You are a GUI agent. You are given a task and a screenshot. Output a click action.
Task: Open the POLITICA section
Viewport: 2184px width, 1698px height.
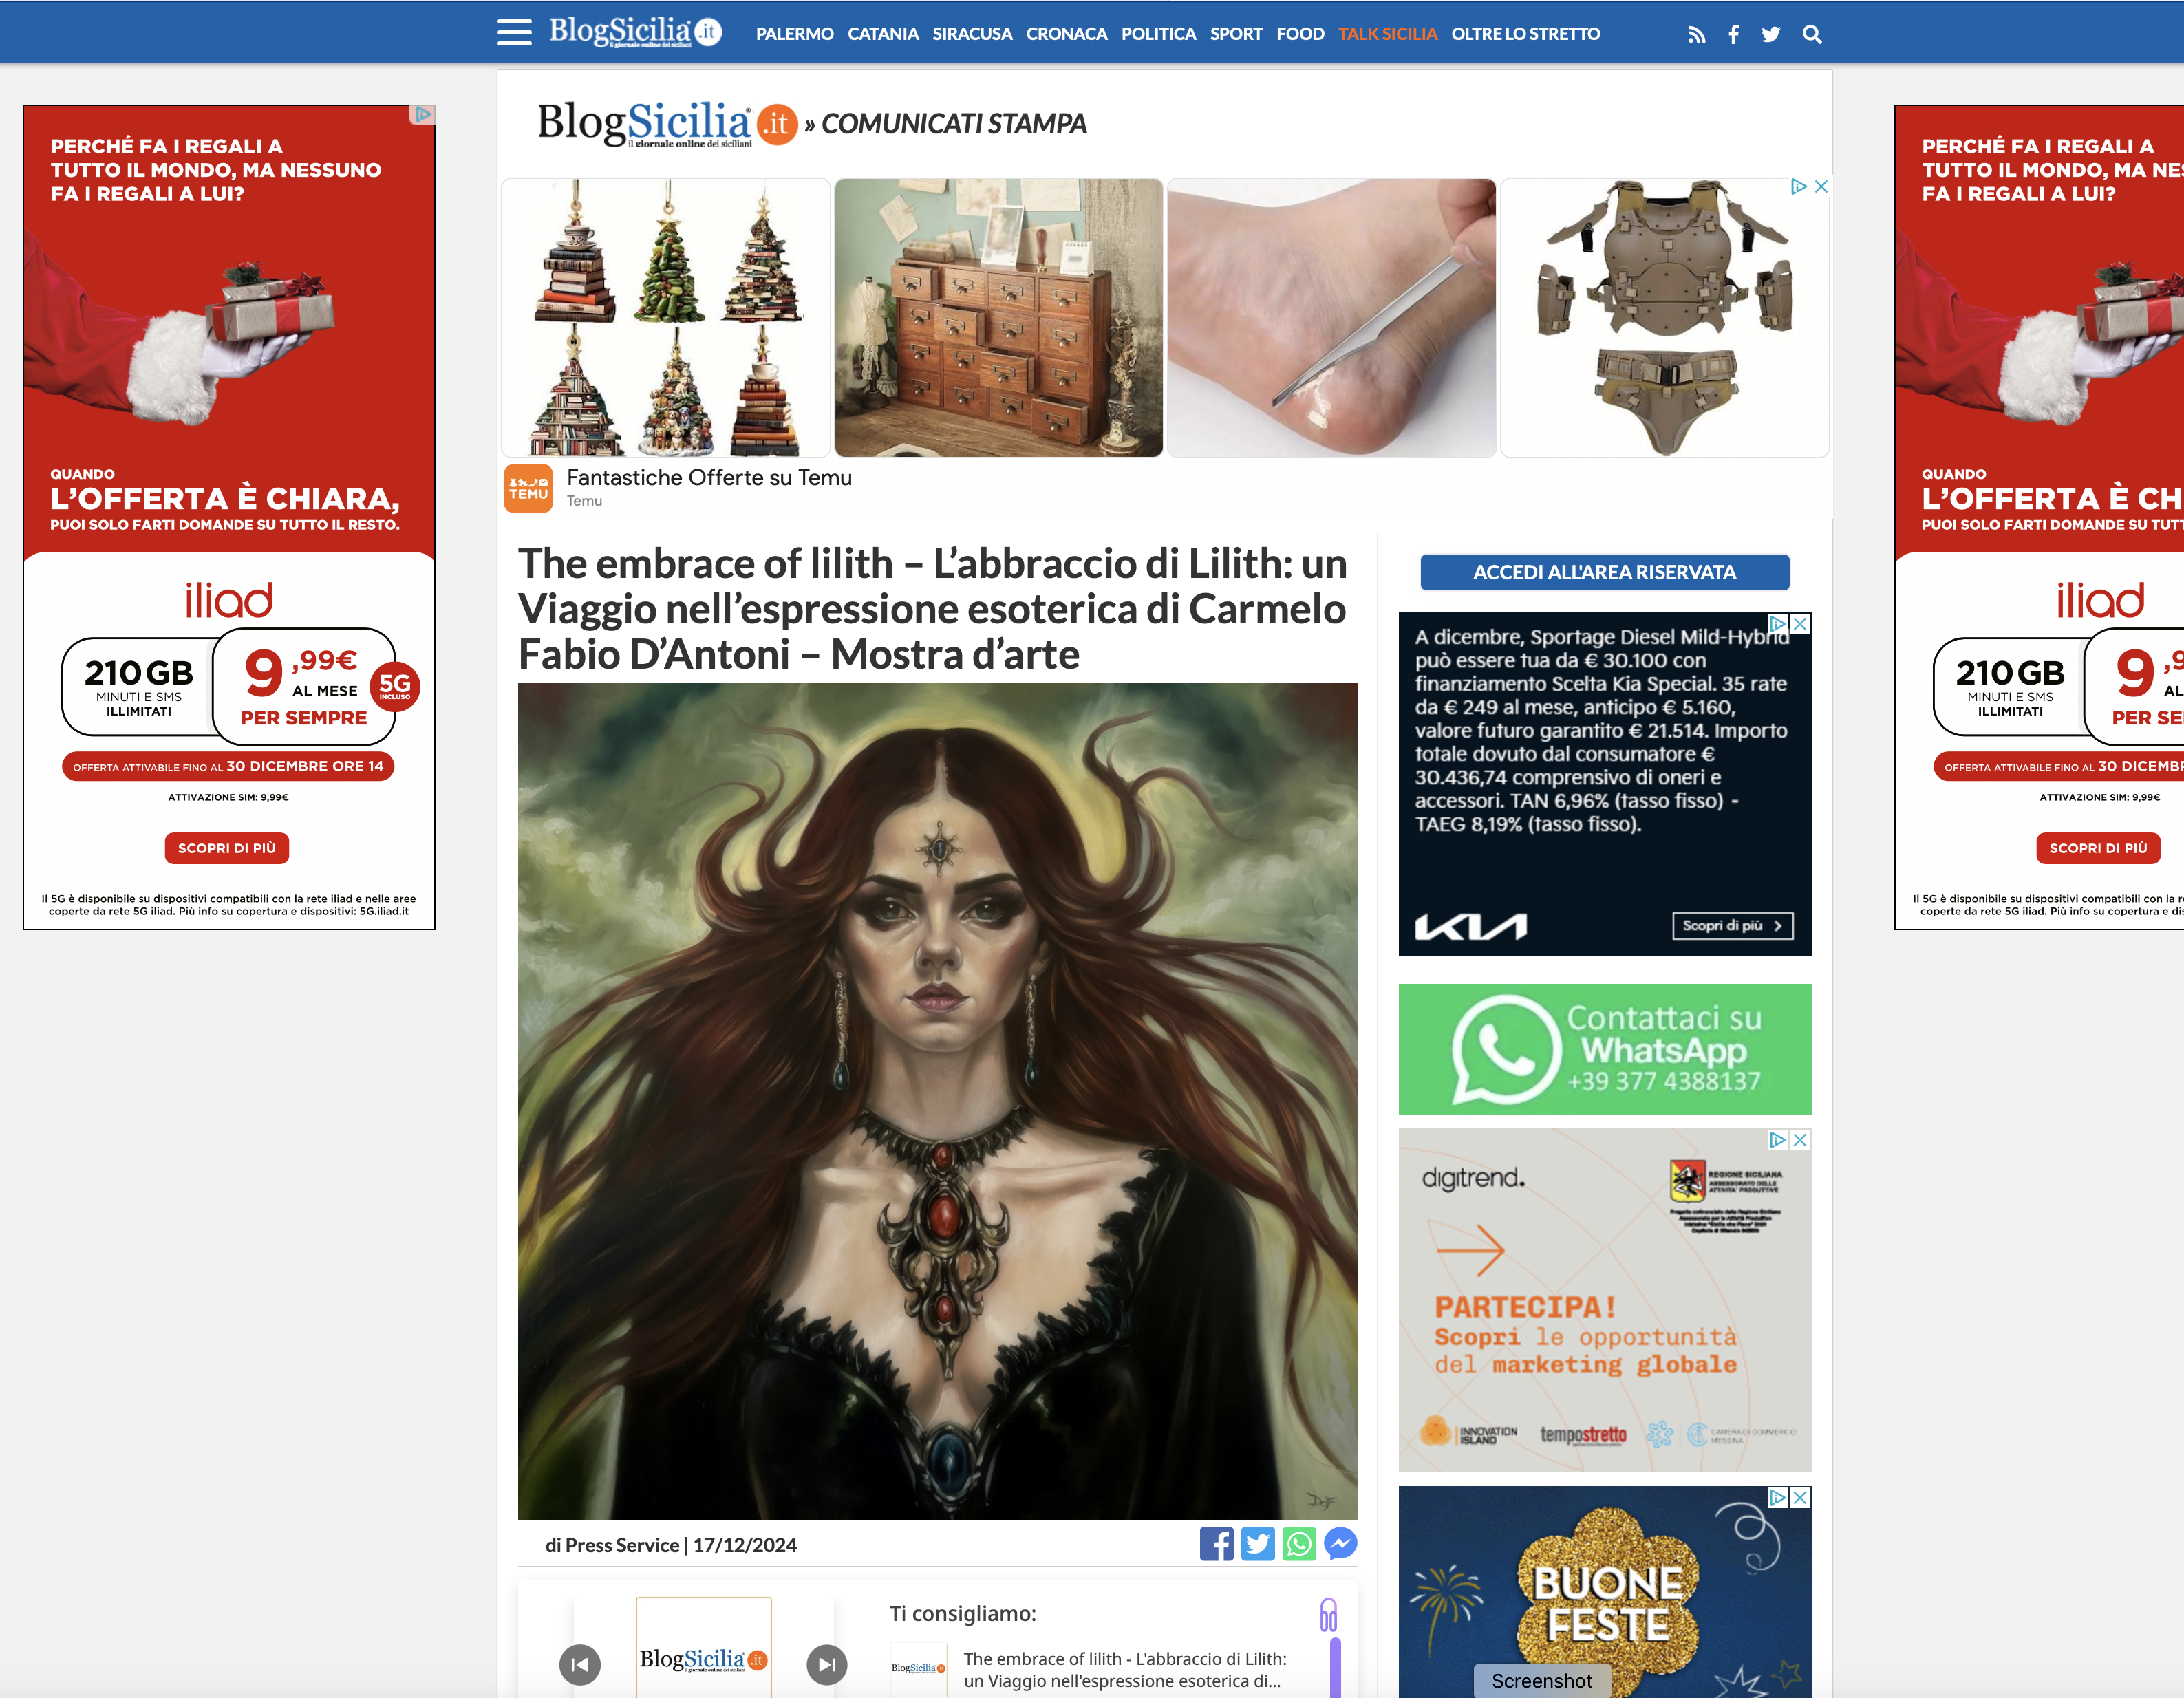pyautogui.click(x=1158, y=34)
